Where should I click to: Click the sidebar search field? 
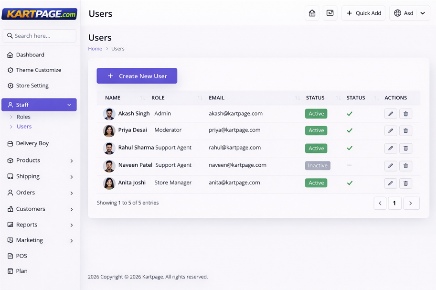pos(40,36)
